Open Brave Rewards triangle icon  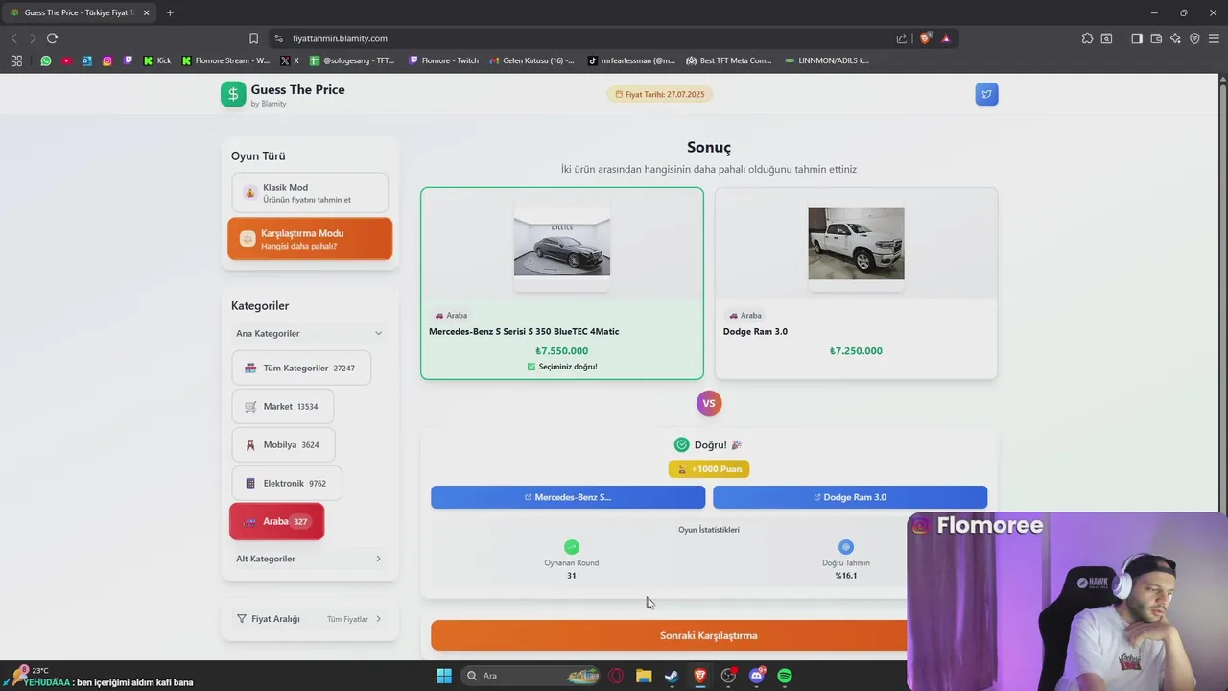(x=946, y=38)
